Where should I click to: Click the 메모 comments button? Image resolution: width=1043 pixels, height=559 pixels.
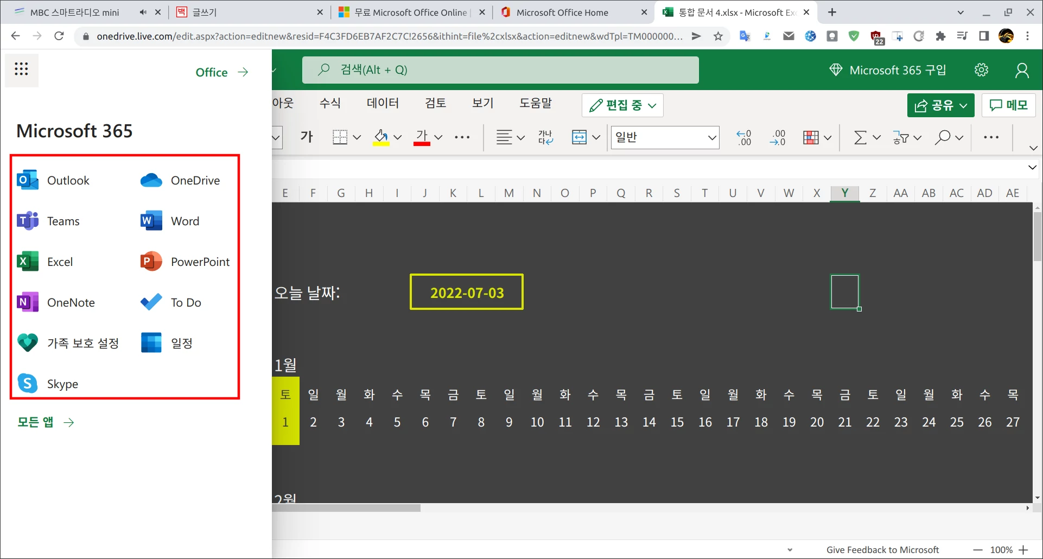(1008, 105)
